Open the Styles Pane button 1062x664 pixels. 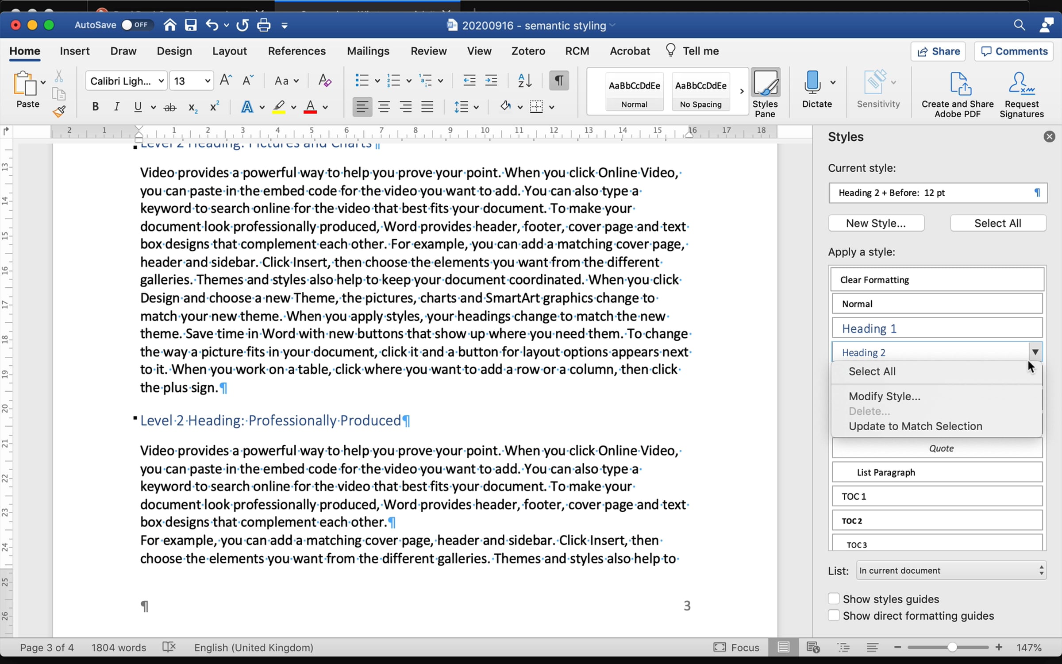[x=765, y=93]
